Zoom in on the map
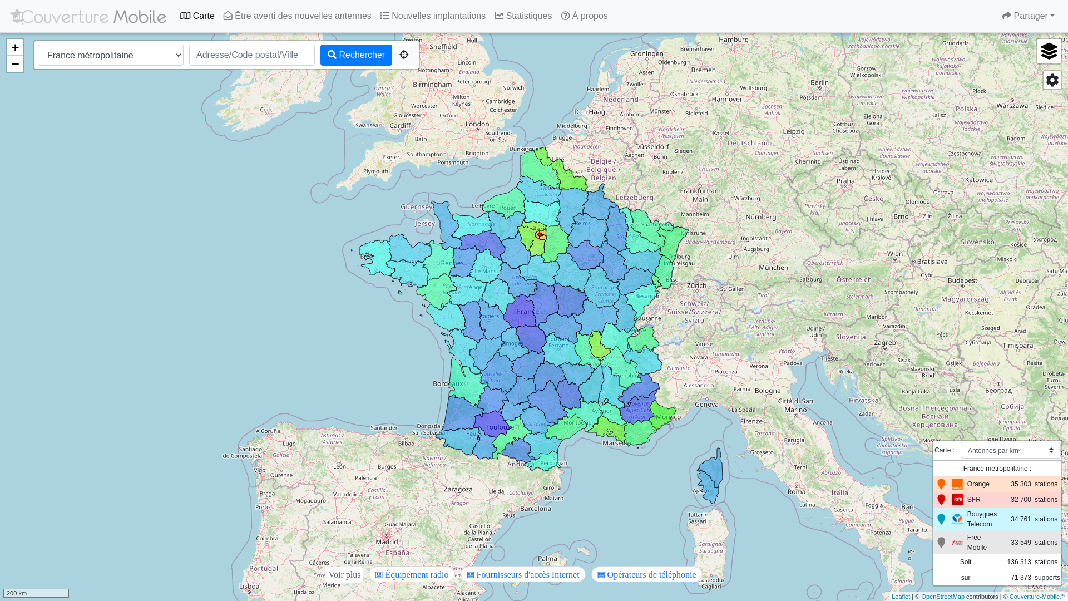Viewport: 1068px width, 601px height. click(x=15, y=47)
